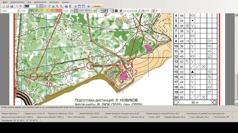Click control point circle 12 on map
Screen dimensions: 238x133
click(128, 65)
